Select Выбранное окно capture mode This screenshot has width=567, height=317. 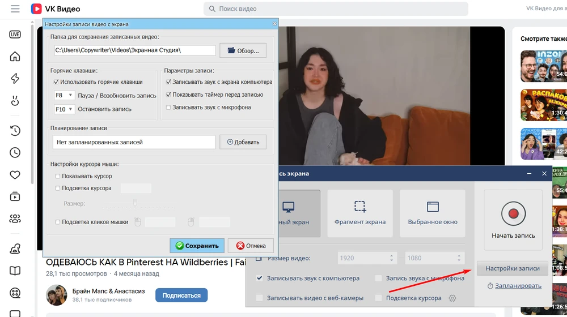433,213
